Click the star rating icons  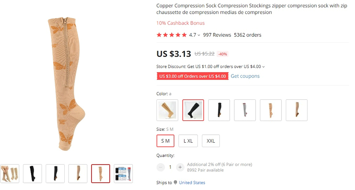[x=171, y=35]
